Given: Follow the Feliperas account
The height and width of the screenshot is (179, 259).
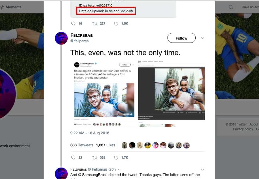Looking at the screenshot, I should pyautogui.click(x=181, y=38).
